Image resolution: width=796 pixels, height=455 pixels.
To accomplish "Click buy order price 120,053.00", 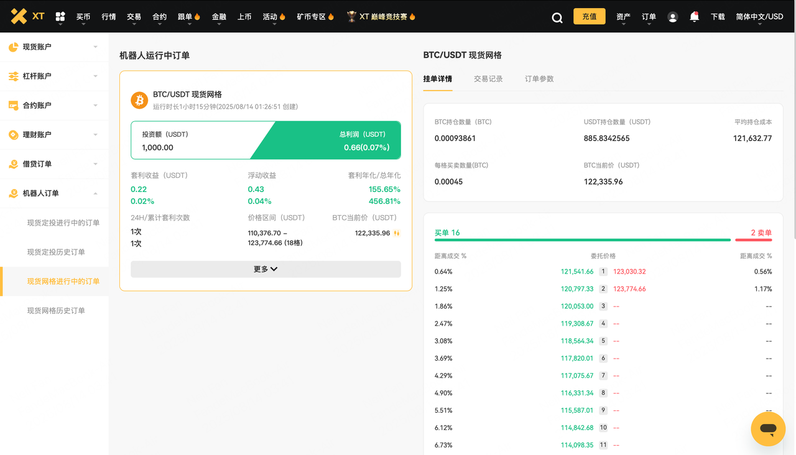I will pyautogui.click(x=577, y=306).
